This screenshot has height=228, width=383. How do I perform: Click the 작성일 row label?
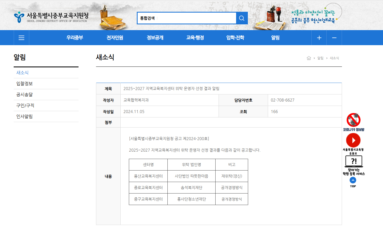(x=108, y=112)
